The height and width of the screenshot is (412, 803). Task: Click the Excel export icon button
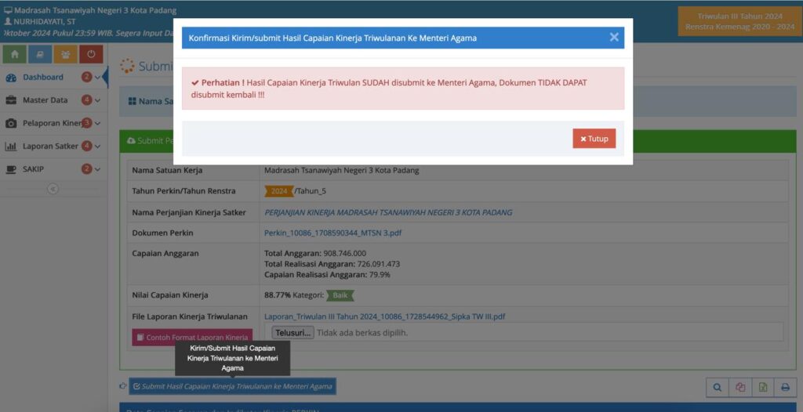[762, 387]
